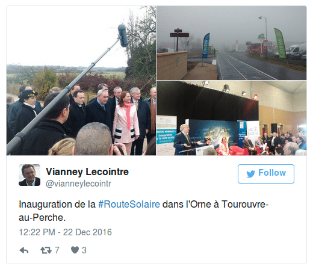Click the retweet count of 7
Image resolution: width=313 pixels, height=269 pixels.
57,250
